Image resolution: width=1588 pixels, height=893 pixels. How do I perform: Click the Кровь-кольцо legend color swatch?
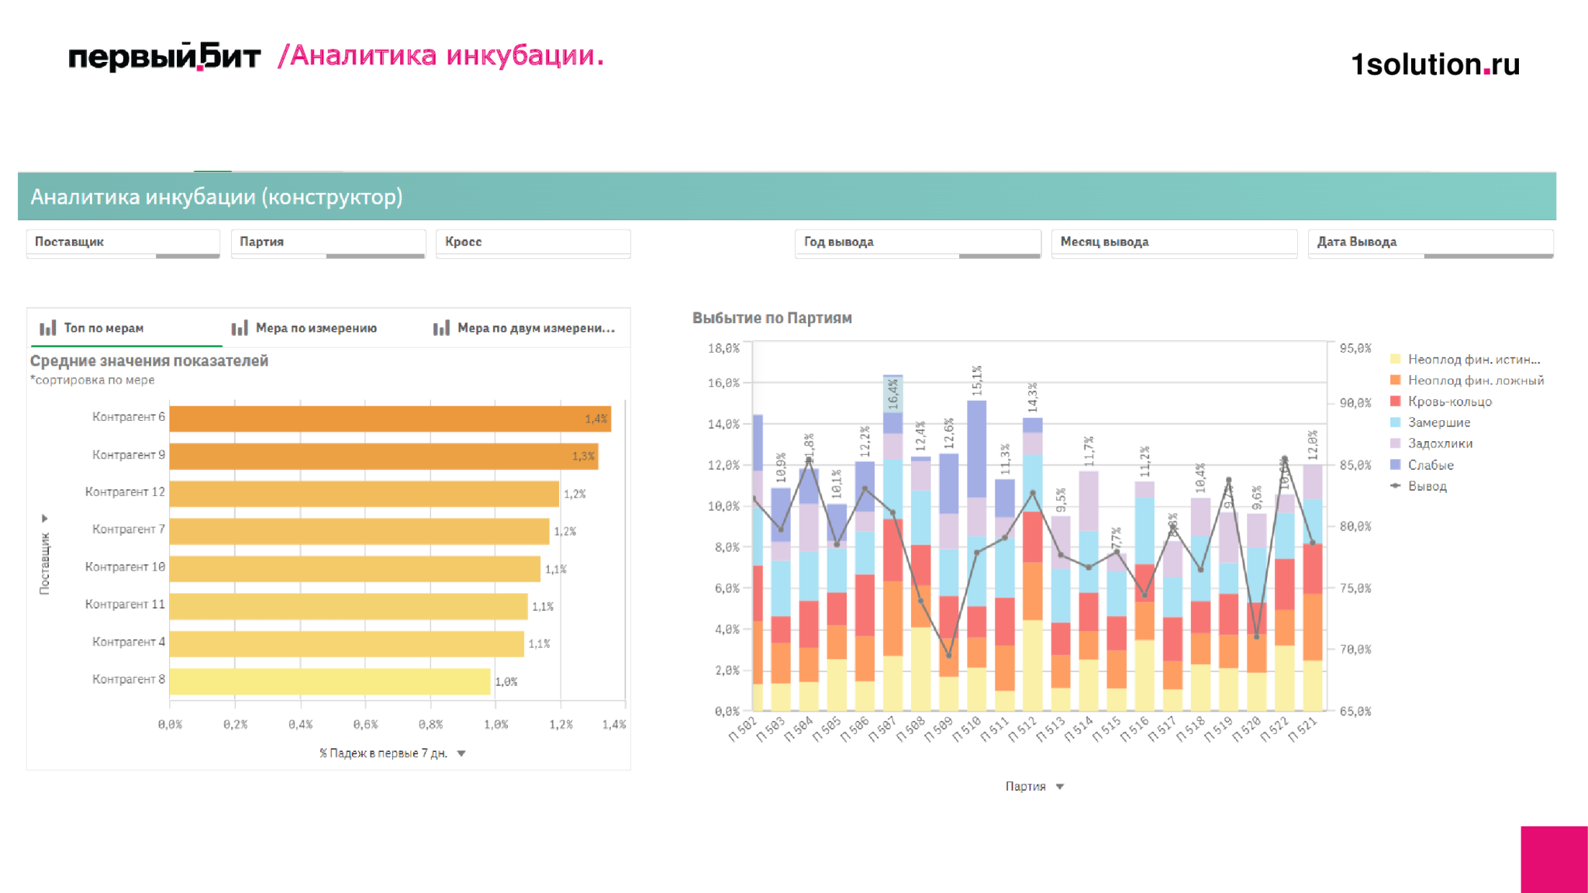pyautogui.click(x=1396, y=401)
